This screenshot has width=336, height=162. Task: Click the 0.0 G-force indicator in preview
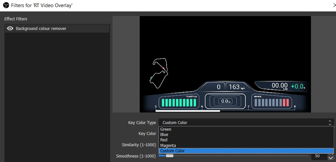pyautogui.click(x=226, y=101)
